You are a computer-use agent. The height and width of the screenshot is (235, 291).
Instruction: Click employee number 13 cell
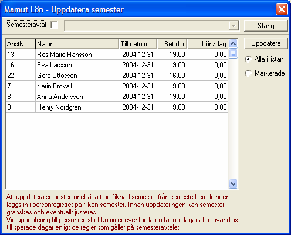21,55
